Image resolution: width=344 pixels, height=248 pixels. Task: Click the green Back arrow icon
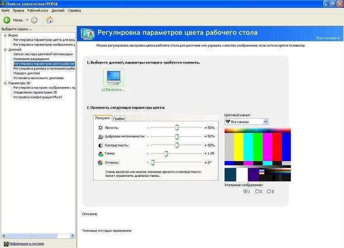click(7, 20)
